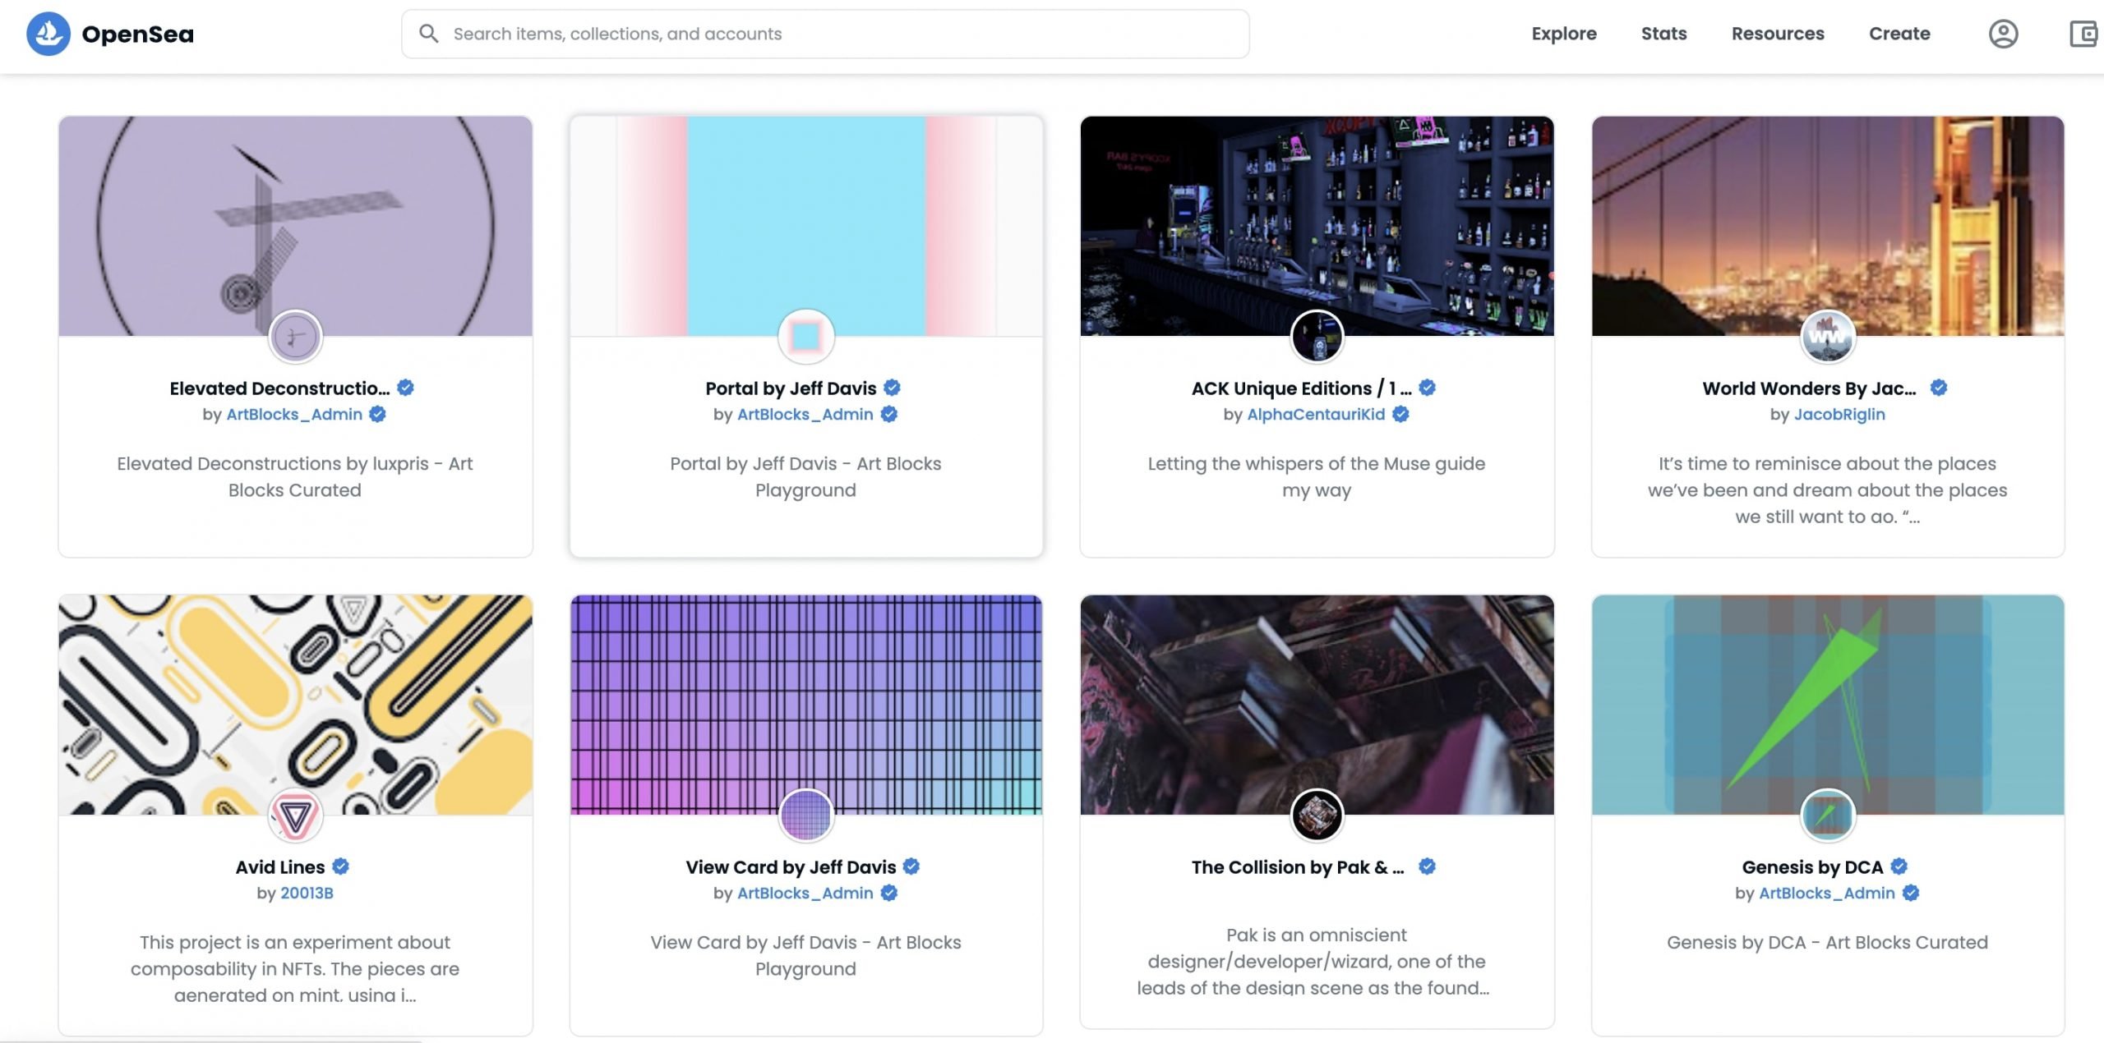Image resolution: width=2104 pixels, height=1043 pixels.
Task: Click the ACK Unique Editions avatar
Action: 1316,336
